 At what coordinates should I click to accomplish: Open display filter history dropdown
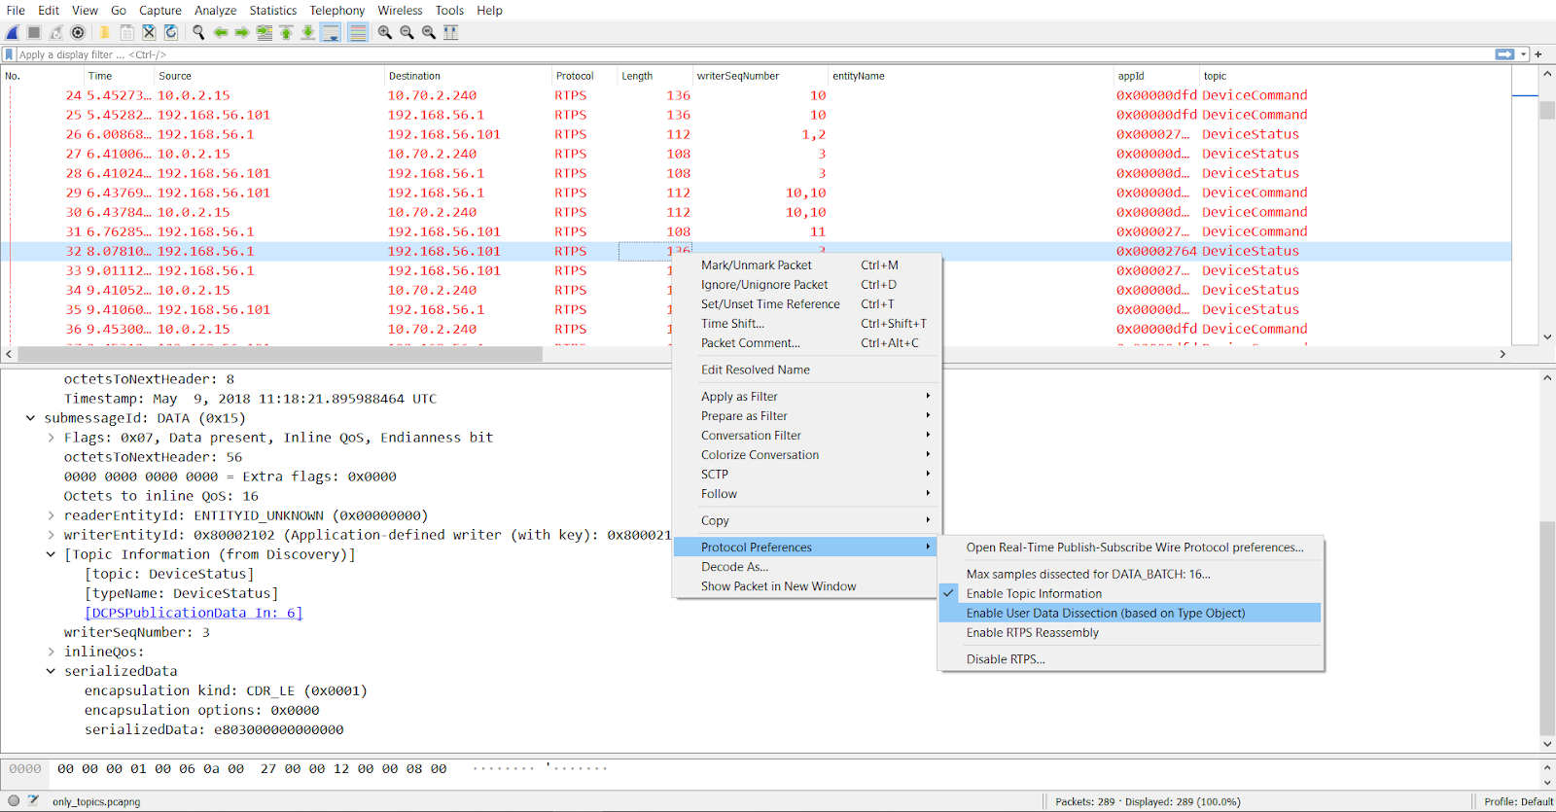[1524, 54]
